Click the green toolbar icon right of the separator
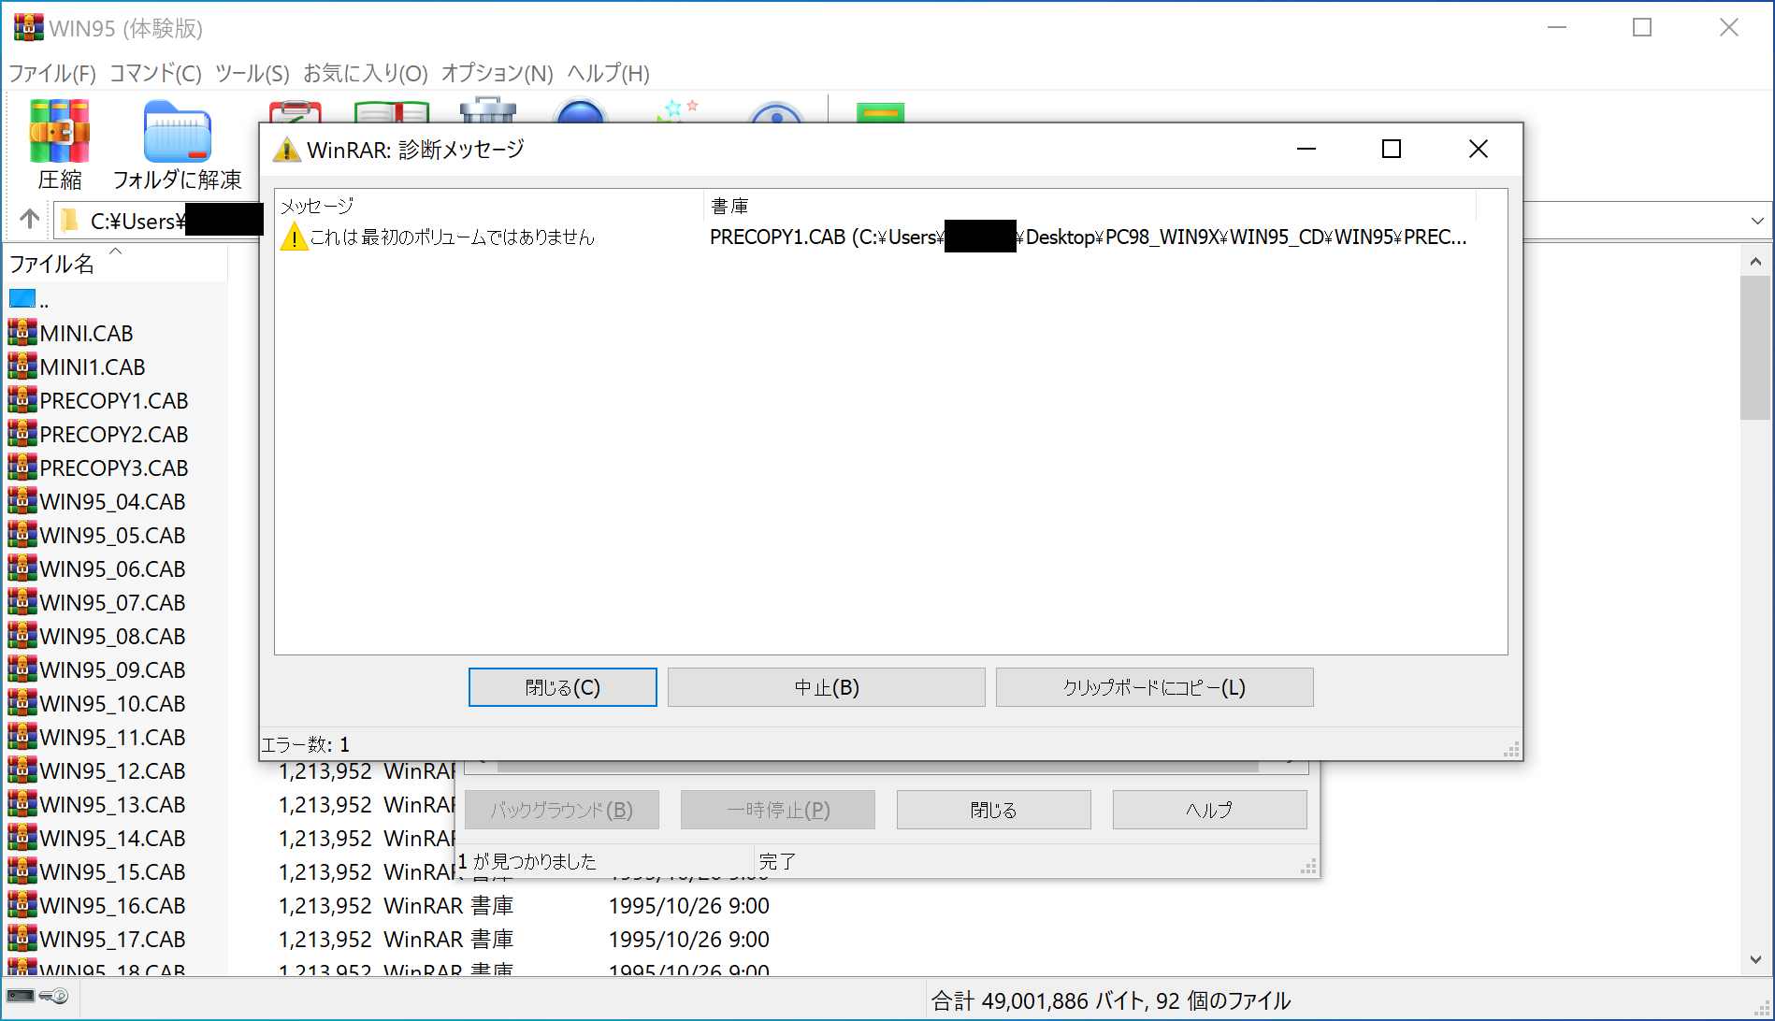Viewport: 1775px width, 1021px height. tap(880, 112)
